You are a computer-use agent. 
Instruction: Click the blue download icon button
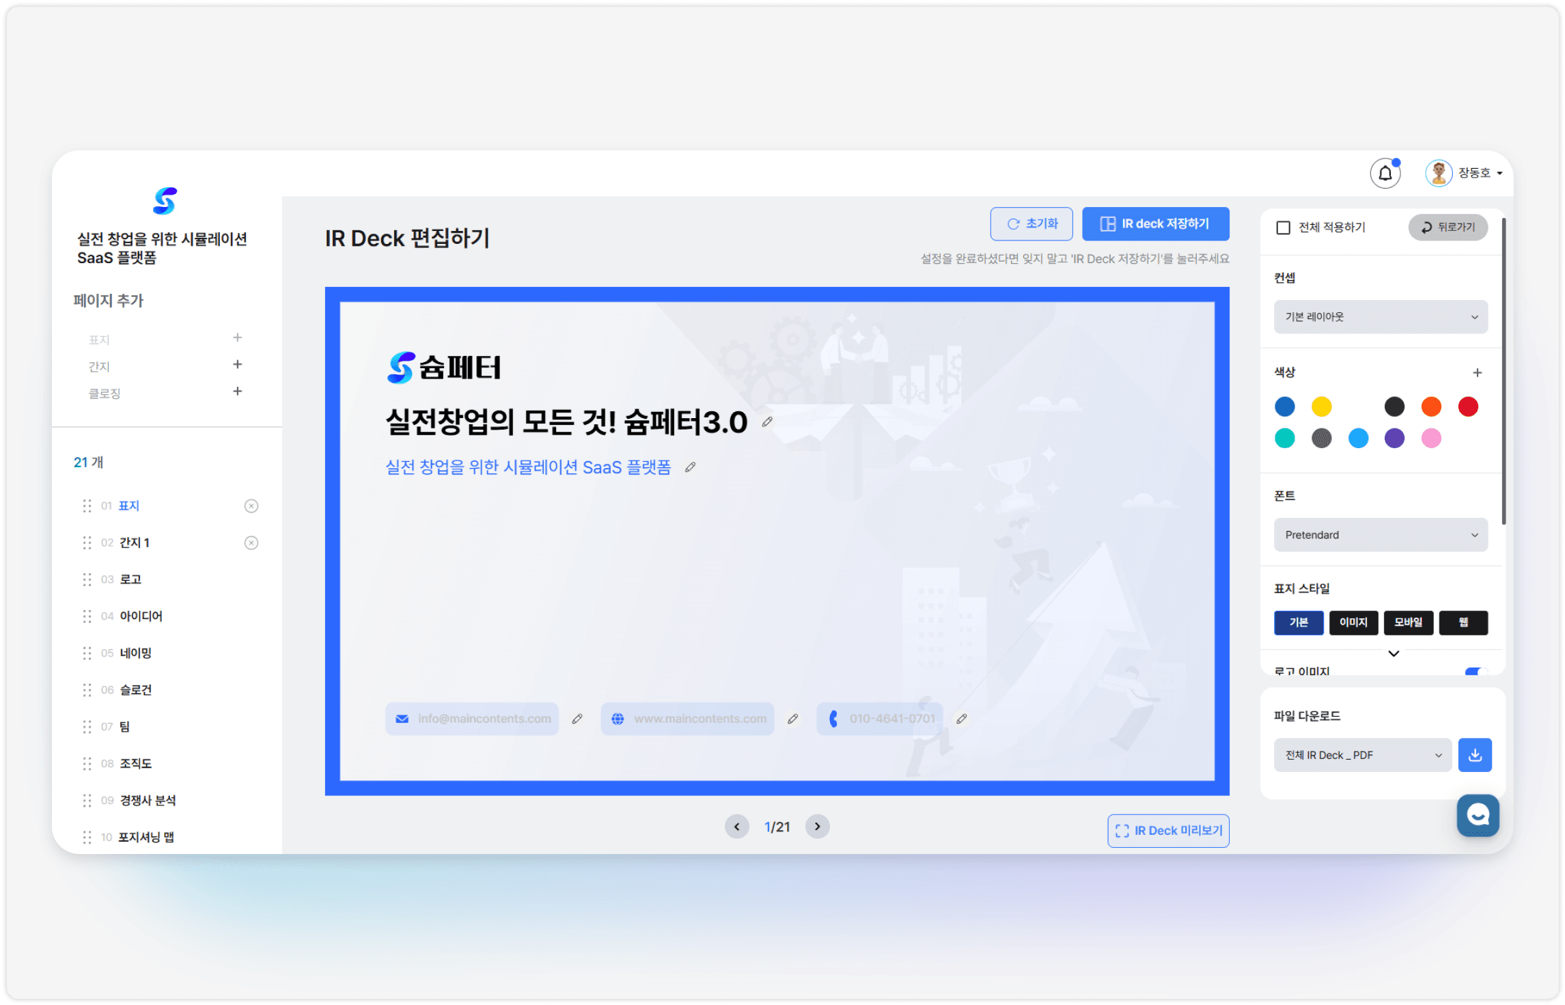pyautogui.click(x=1475, y=755)
